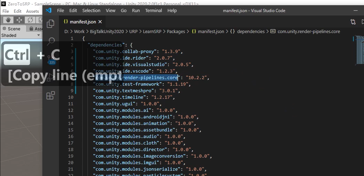
Task: Click the "com.unity.modules.cloth" key
Action: [x=126, y=143]
